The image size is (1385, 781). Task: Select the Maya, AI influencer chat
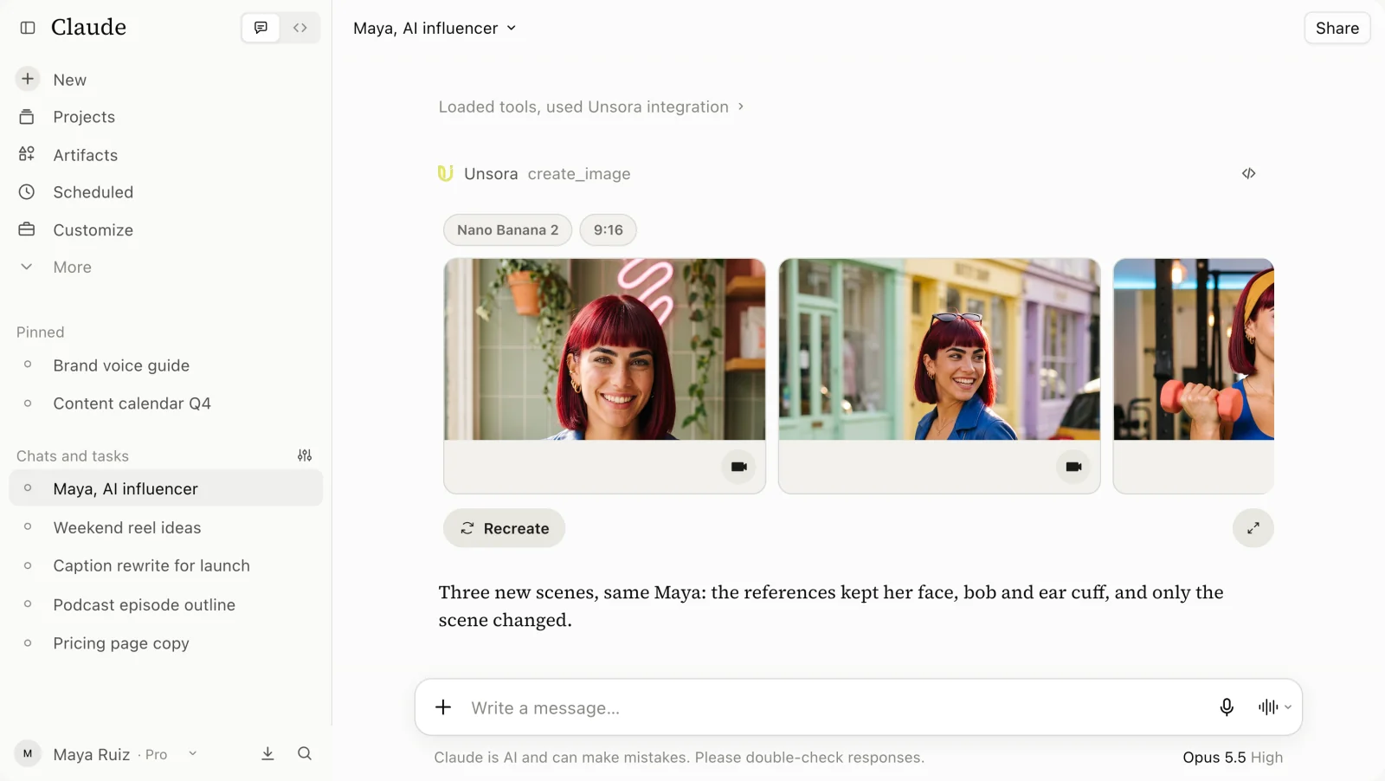click(166, 489)
